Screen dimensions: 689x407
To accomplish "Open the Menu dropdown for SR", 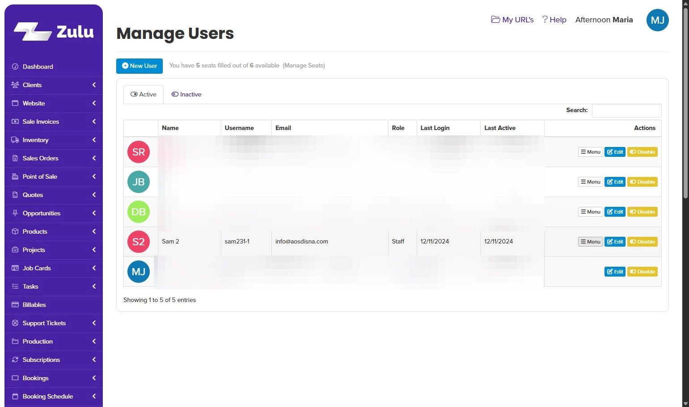I will pos(591,152).
